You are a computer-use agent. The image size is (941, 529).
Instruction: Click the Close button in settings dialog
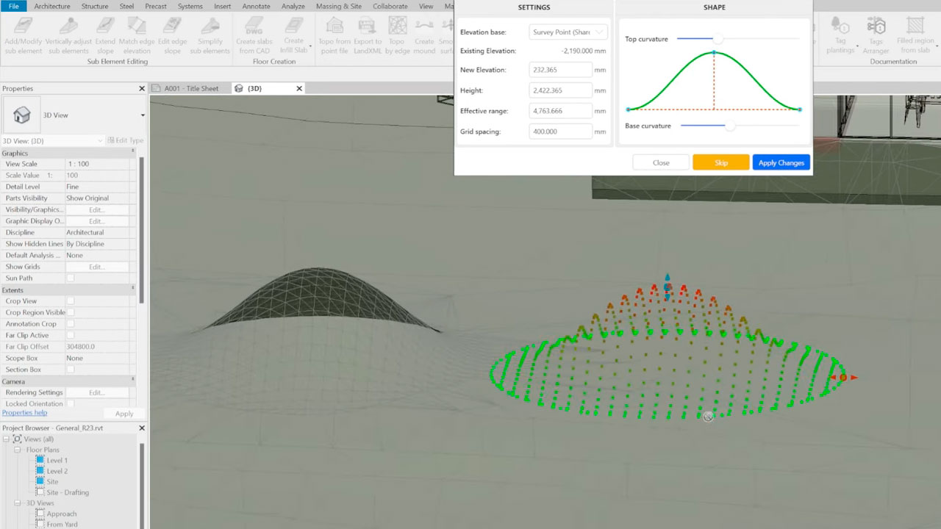[661, 162]
